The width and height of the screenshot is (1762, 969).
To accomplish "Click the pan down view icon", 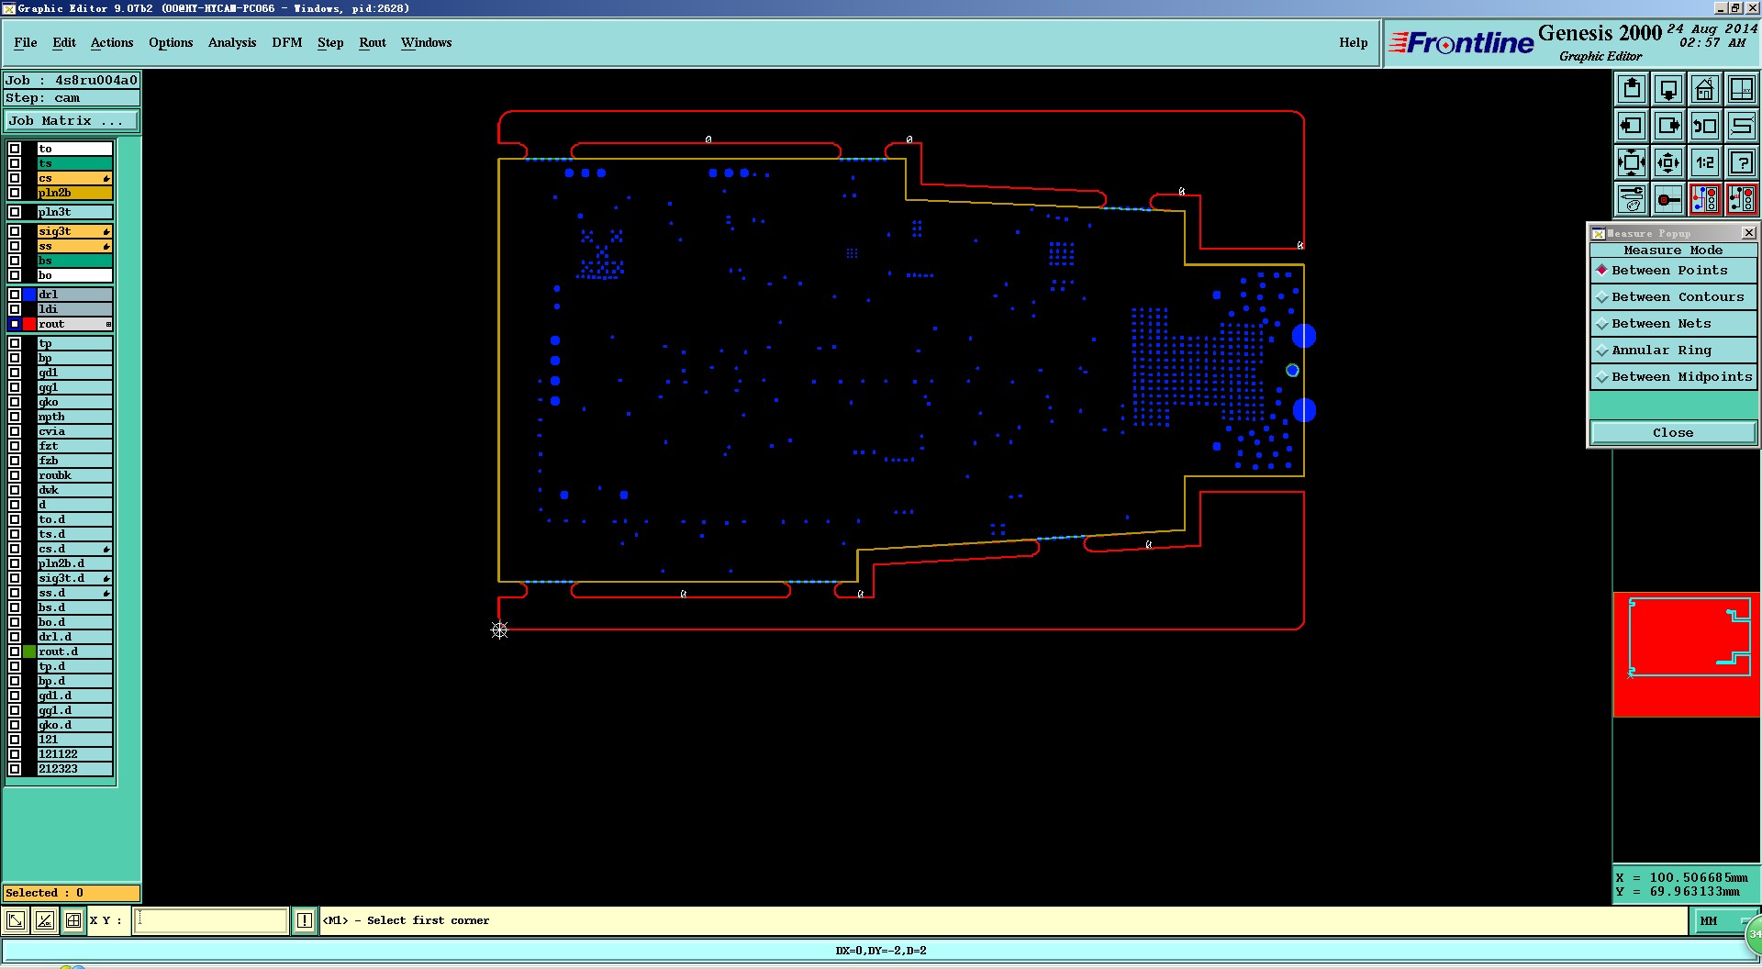I will coord(1668,89).
